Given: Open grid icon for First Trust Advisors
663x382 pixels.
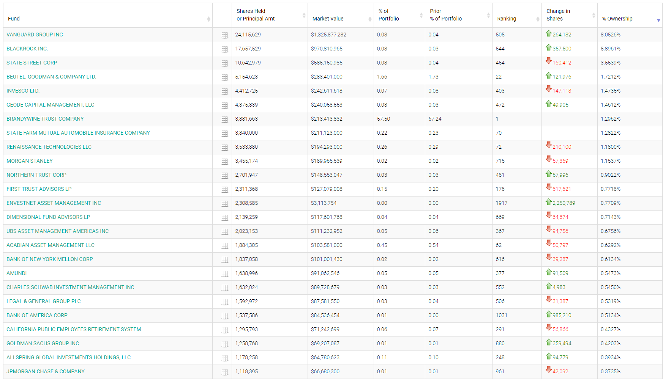Looking at the screenshot, I should [225, 190].
